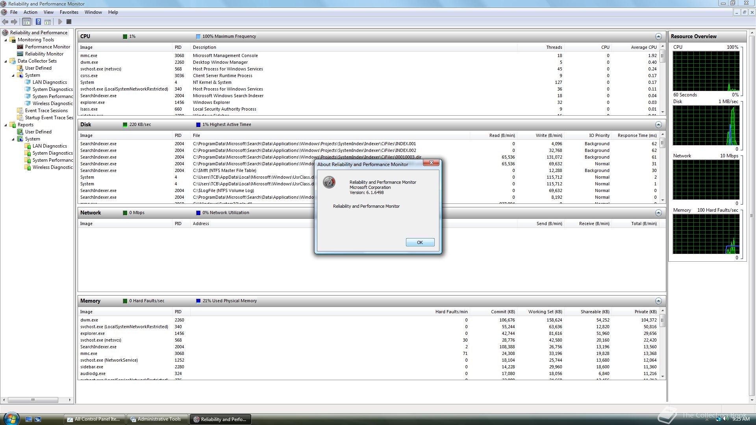Click the System Diagnostics collector set icon

point(28,89)
